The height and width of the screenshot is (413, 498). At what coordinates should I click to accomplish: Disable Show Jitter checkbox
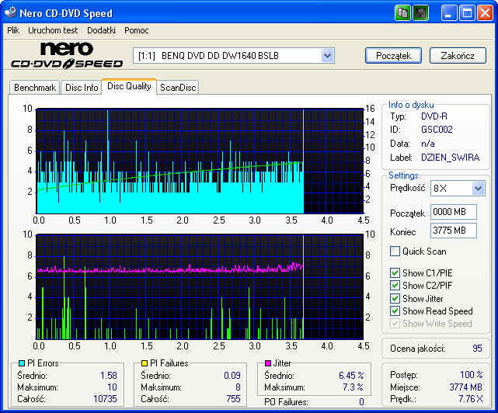[x=395, y=298]
